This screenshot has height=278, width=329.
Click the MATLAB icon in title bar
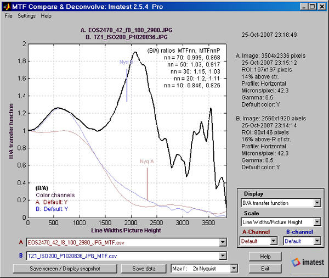click(x=6, y=7)
